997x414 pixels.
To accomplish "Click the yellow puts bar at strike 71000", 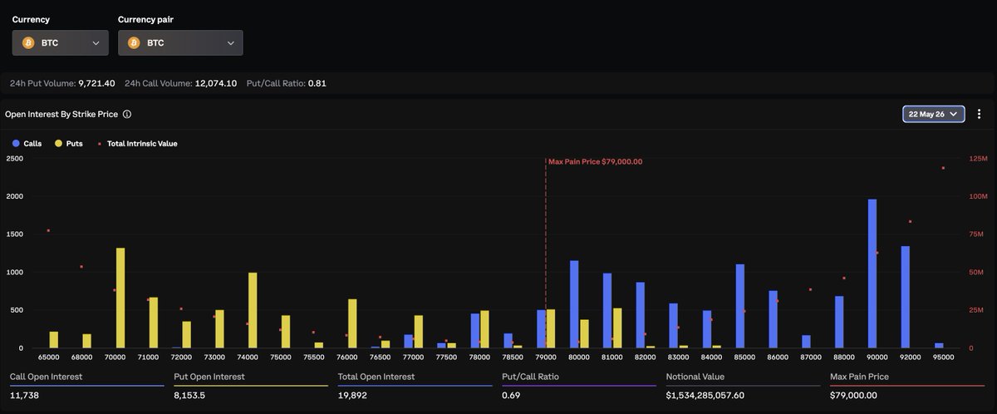I will pyautogui.click(x=154, y=323).
